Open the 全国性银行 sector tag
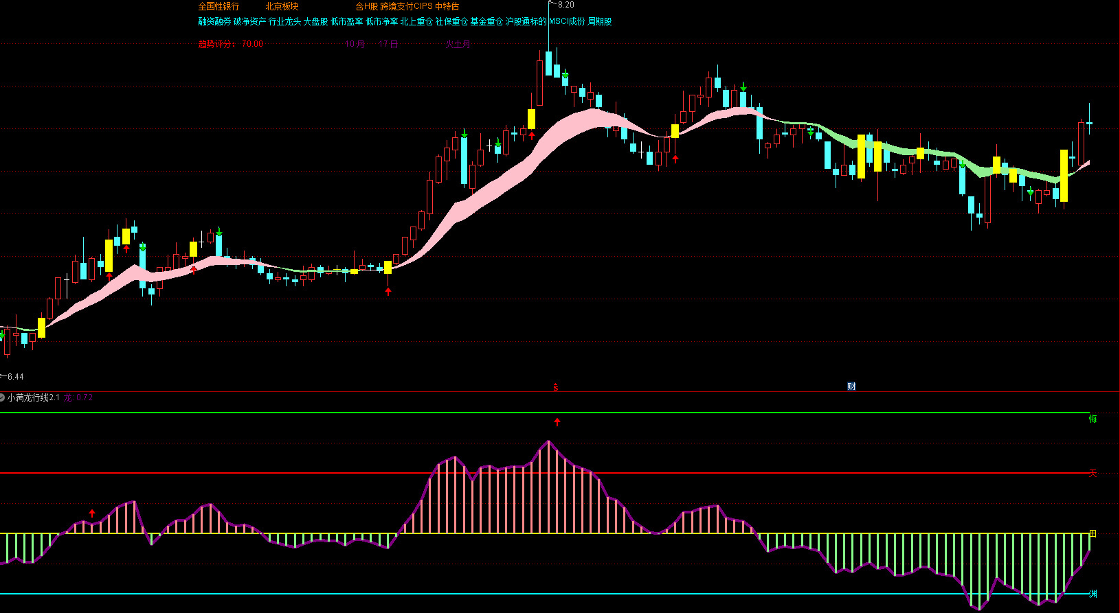 coord(219,6)
